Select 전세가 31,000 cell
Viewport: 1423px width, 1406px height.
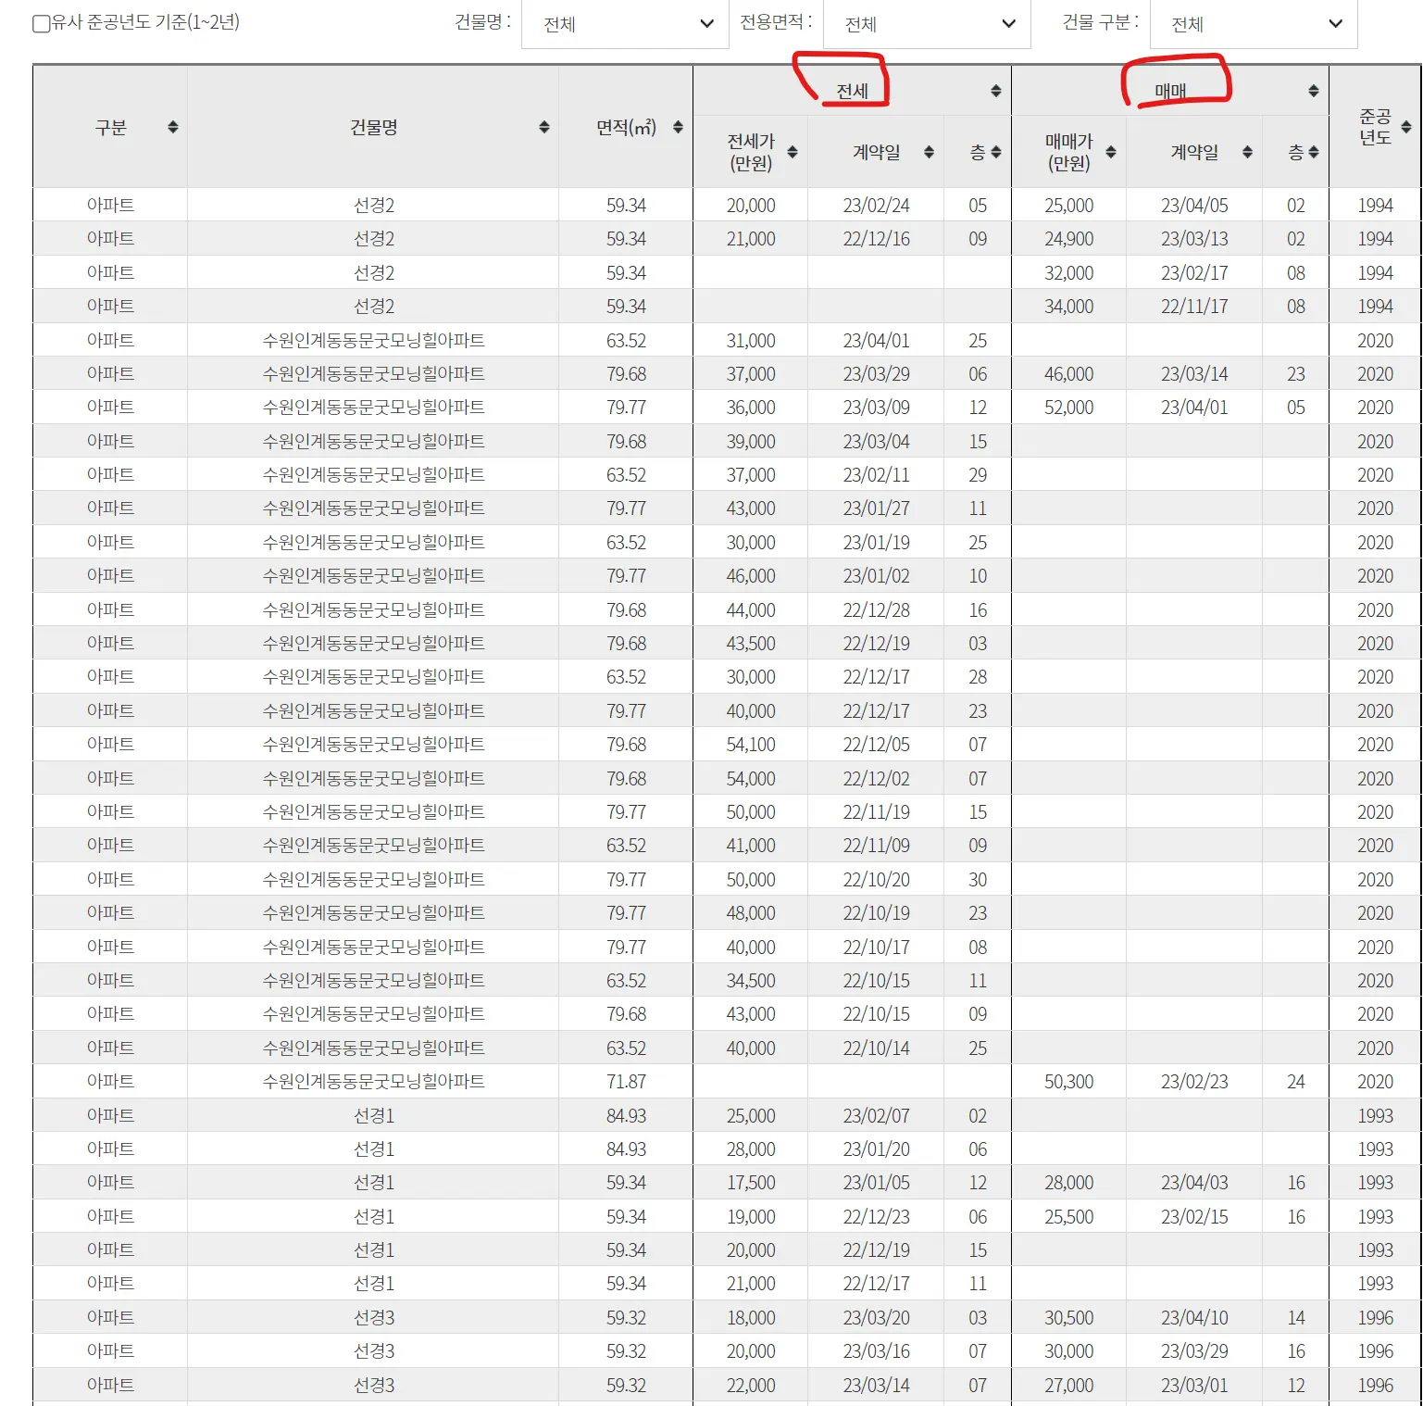[751, 340]
